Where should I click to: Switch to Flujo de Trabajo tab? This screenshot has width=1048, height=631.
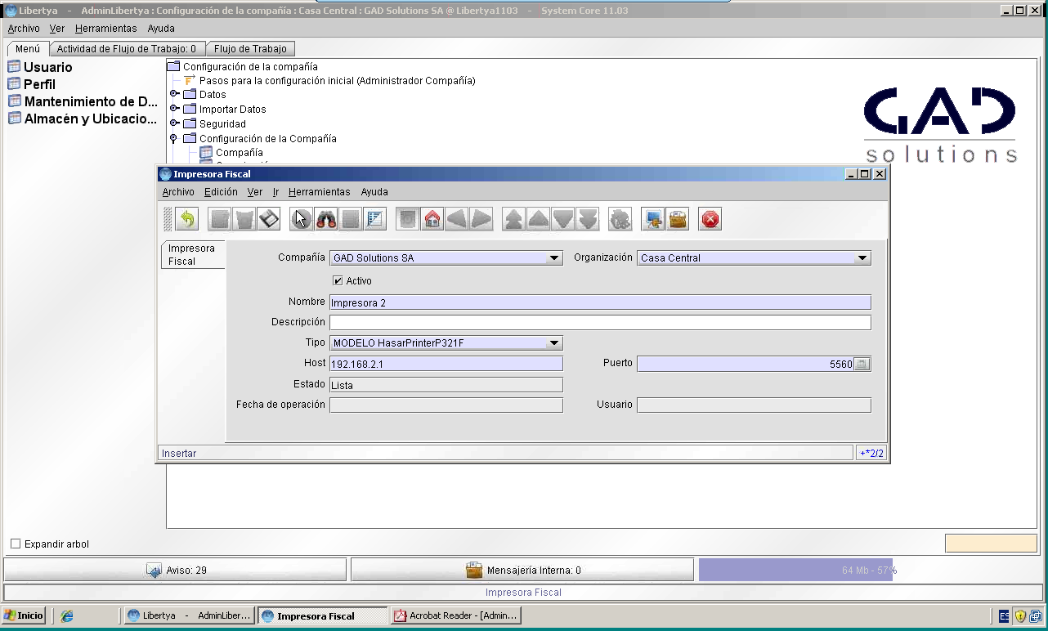(250, 49)
